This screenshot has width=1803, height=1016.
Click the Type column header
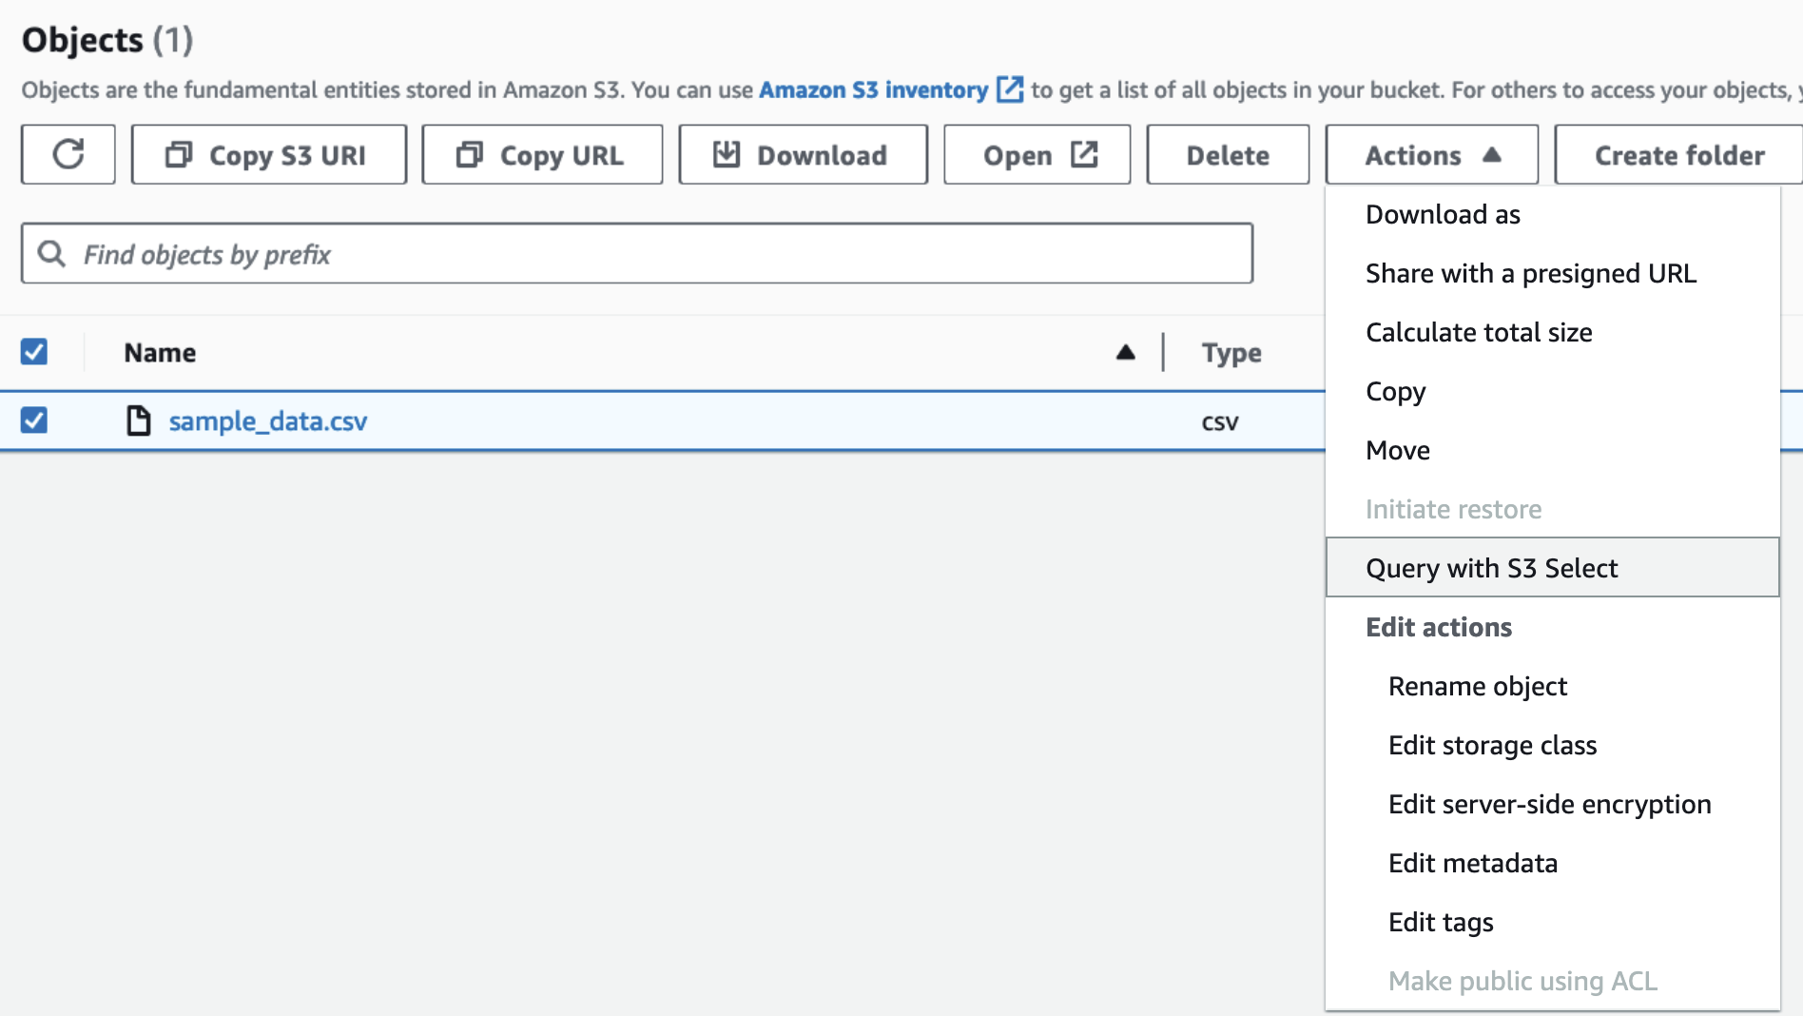pos(1231,353)
